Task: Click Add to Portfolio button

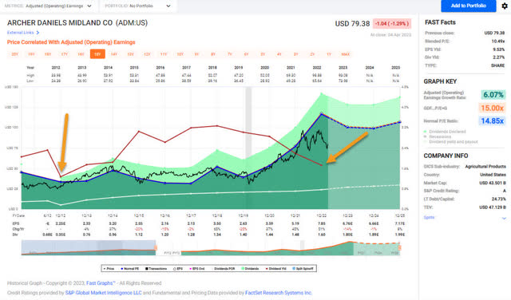Action: point(469,6)
